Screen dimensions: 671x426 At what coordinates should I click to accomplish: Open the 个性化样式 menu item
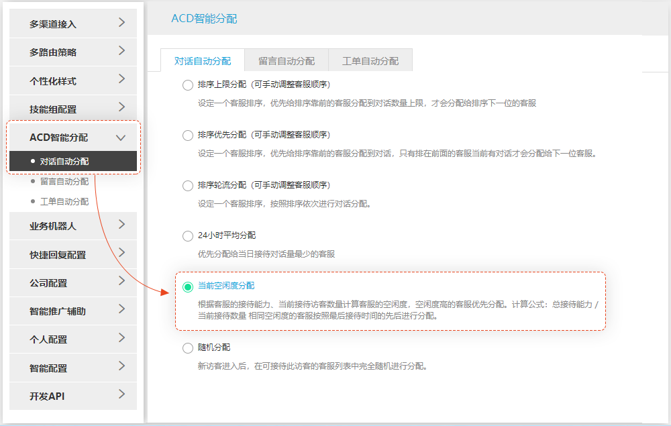73,81
